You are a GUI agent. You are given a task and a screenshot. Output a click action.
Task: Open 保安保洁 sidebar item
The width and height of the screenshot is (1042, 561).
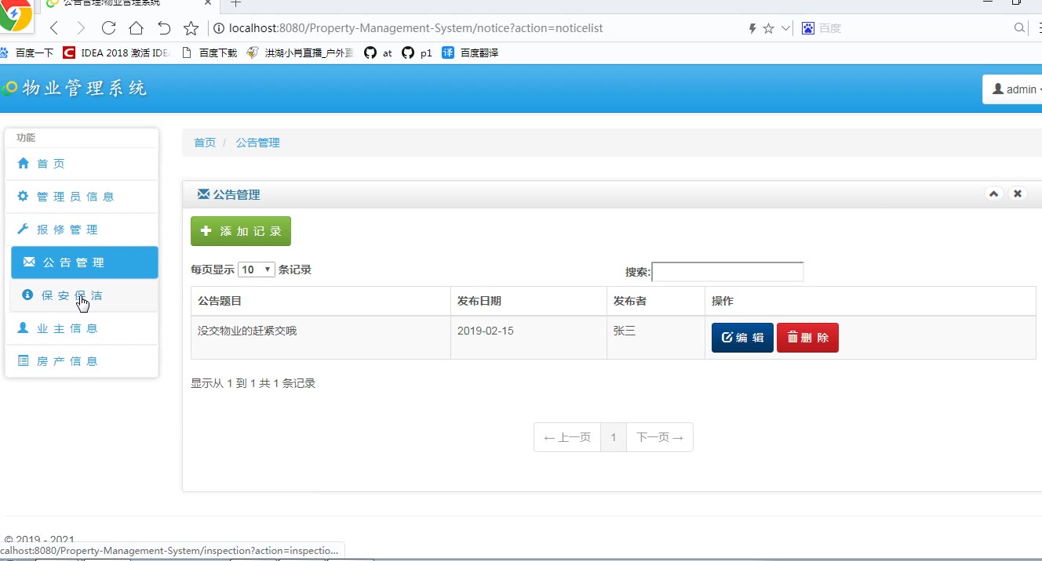(85, 295)
